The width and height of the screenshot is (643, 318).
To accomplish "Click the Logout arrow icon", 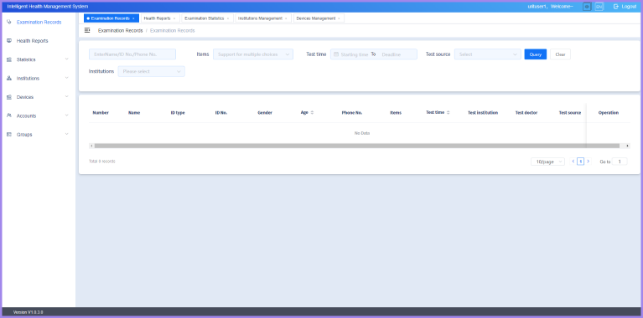I will click(615, 7).
